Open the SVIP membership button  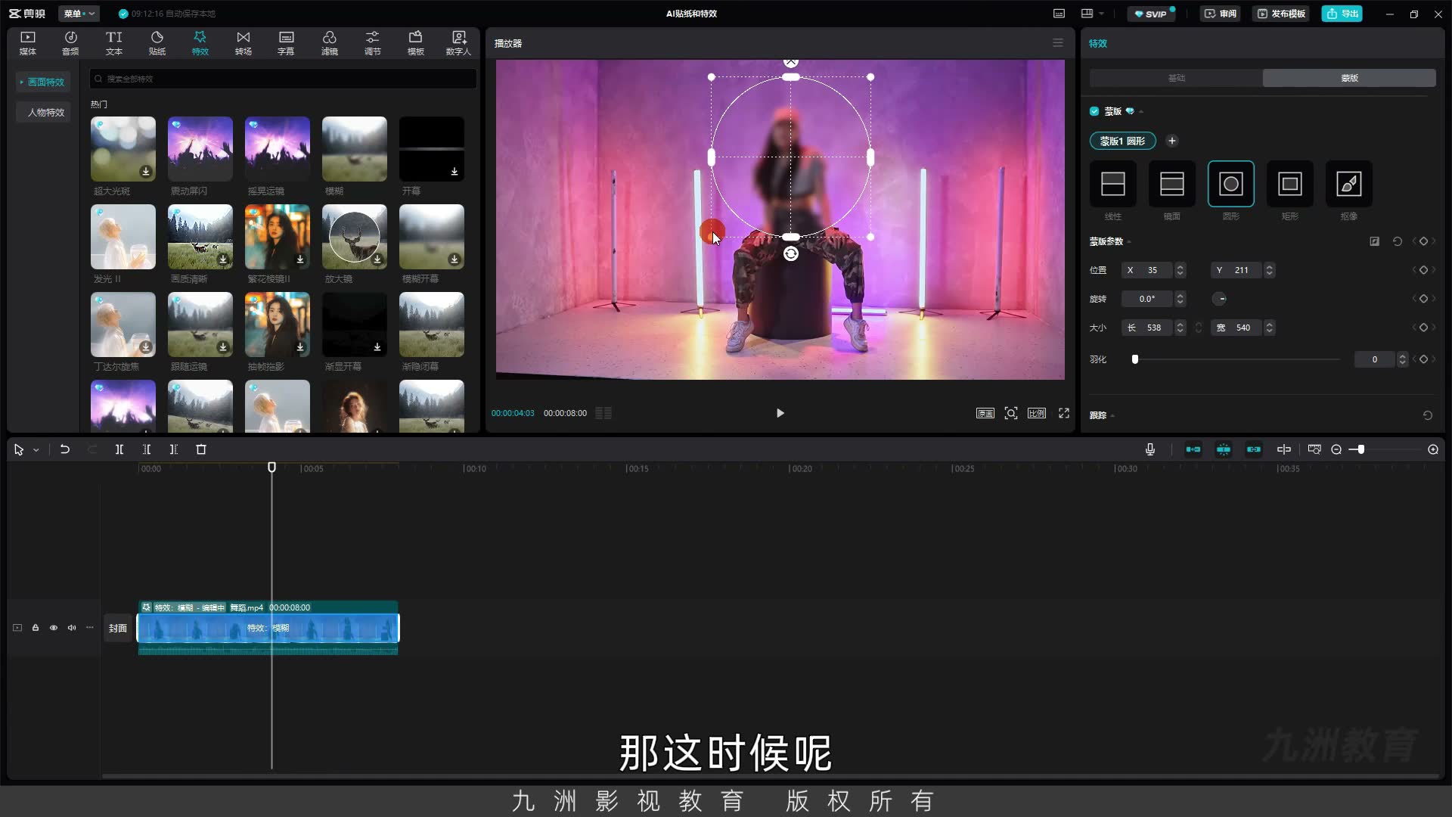coord(1151,14)
